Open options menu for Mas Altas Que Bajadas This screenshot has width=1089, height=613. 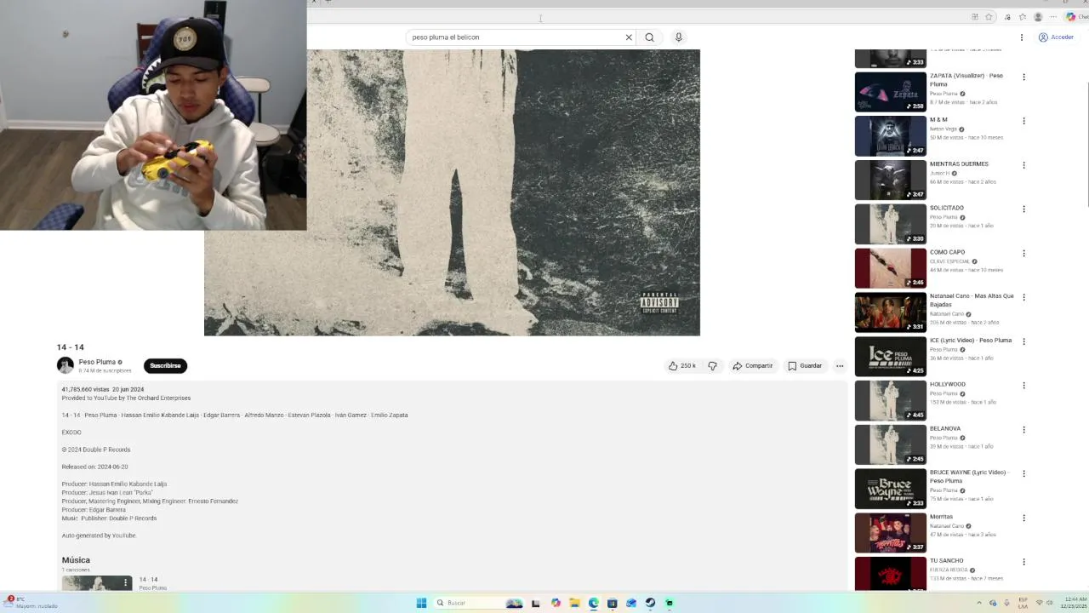tap(1023, 297)
